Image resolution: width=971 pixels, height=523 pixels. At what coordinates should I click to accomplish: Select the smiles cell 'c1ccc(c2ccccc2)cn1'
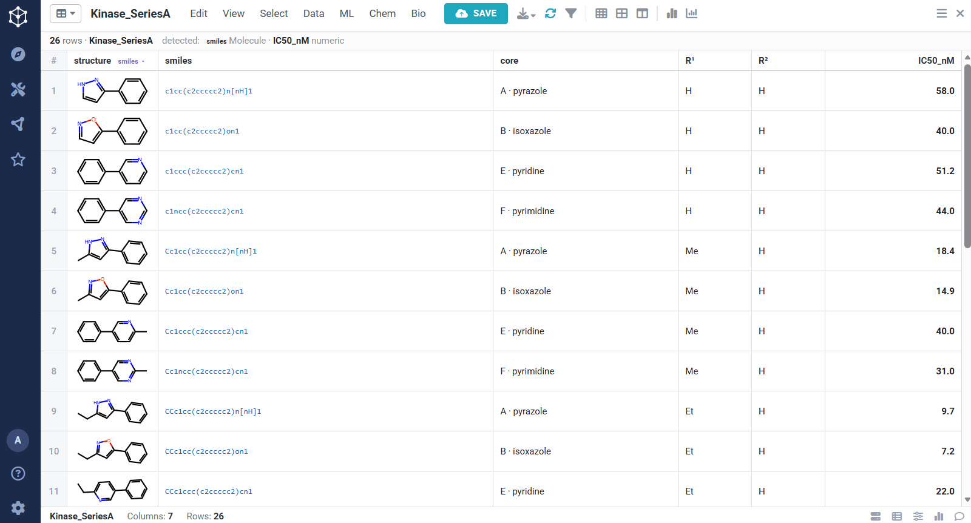pos(325,171)
